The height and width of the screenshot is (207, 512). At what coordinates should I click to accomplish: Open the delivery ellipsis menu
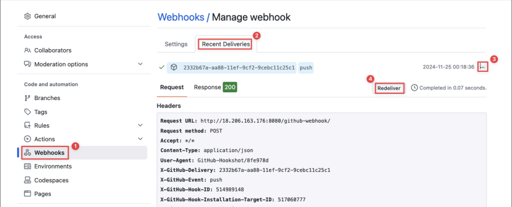point(483,67)
